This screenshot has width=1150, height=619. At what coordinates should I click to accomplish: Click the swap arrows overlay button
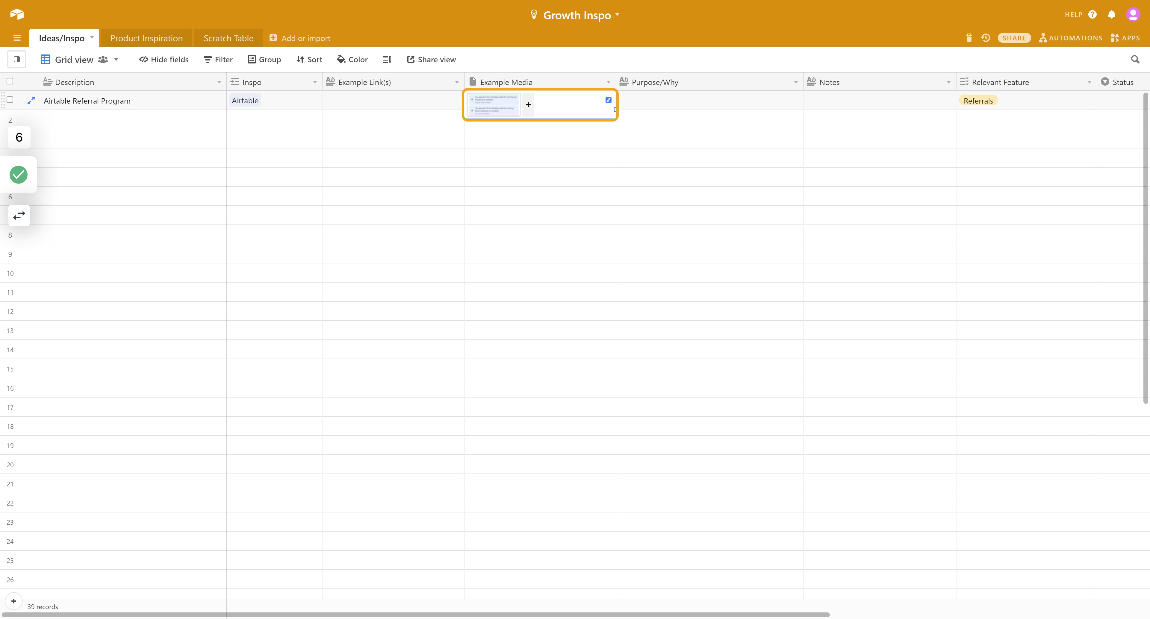(x=19, y=216)
